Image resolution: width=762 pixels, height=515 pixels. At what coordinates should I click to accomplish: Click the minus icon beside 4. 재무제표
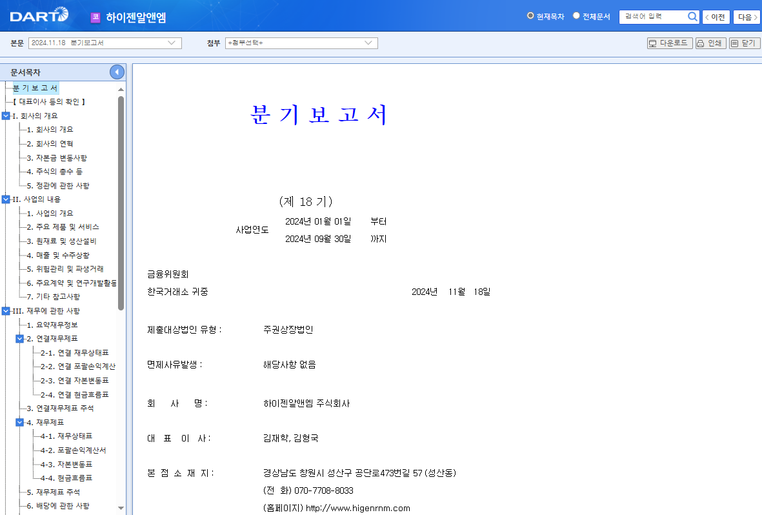(x=19, y=421)
